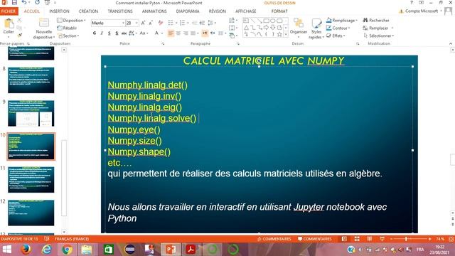This screenshot has height=256, width=455.
Task: Decrease the font size
Action: [x=151, y=23]
